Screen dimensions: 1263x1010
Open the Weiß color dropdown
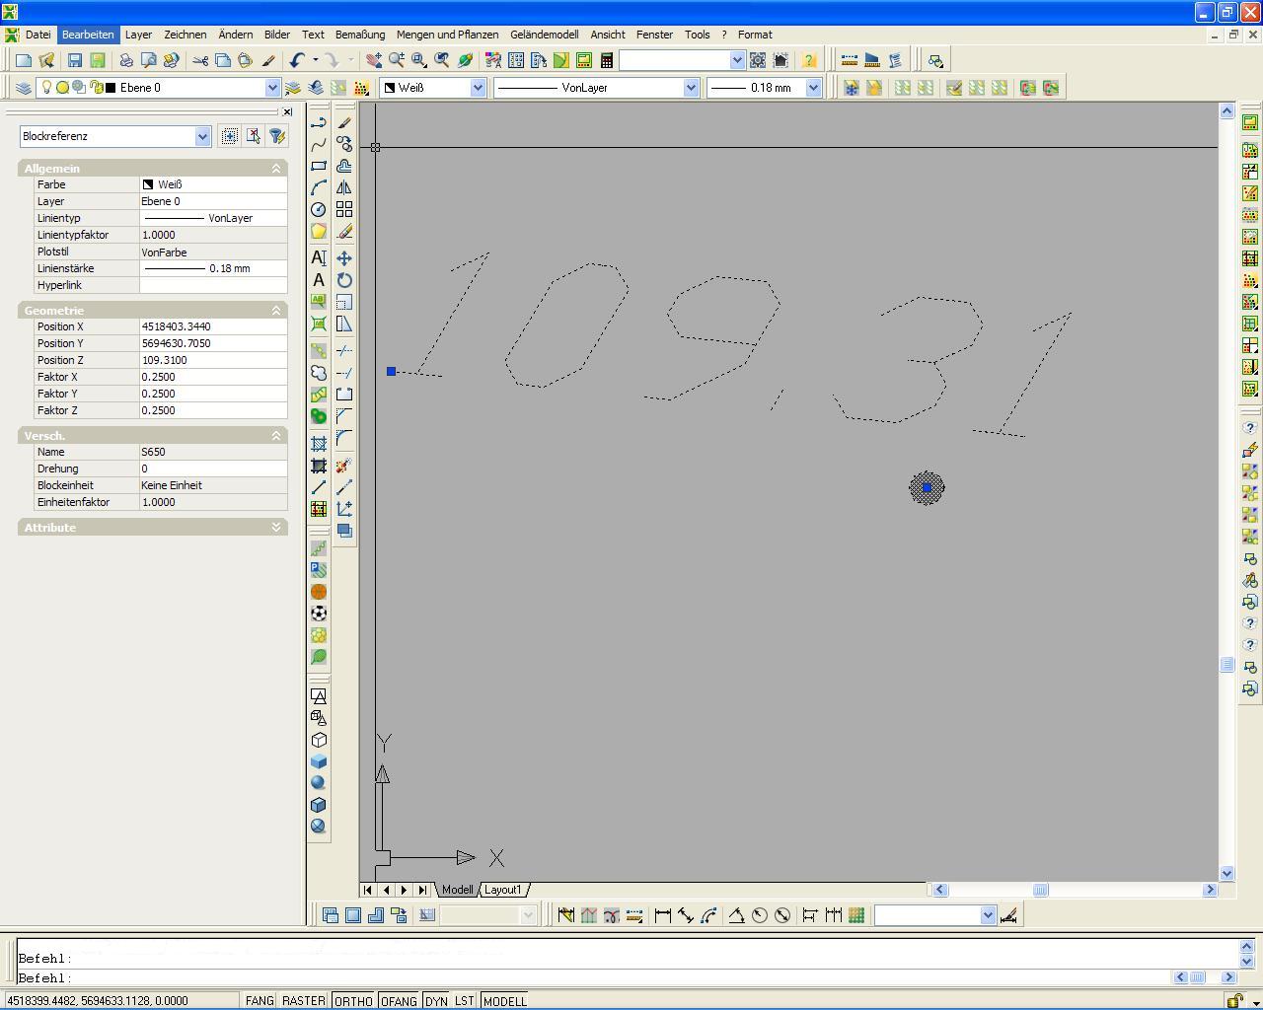pyautogui.click(x=478, y=88)
